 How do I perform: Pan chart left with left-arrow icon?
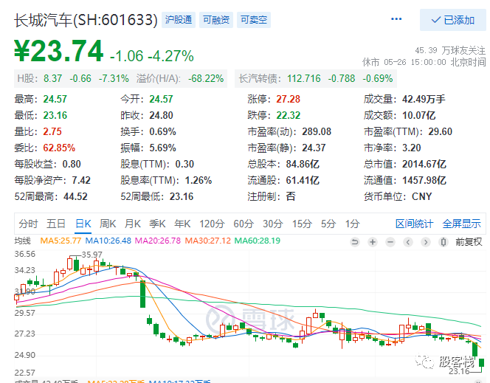tap(408, 242)
